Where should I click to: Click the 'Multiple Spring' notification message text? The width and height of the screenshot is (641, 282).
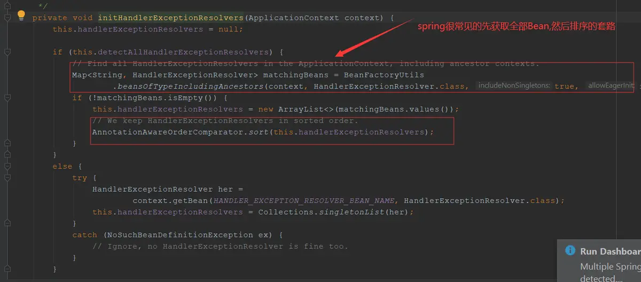(x=610, y=267)
